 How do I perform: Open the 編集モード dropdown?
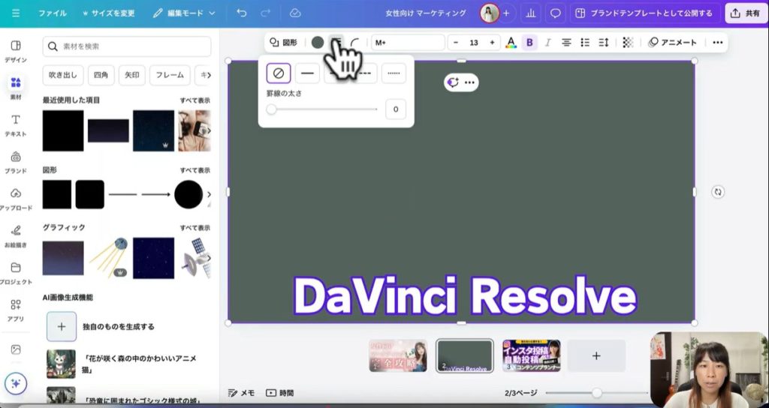click(184, 13)
